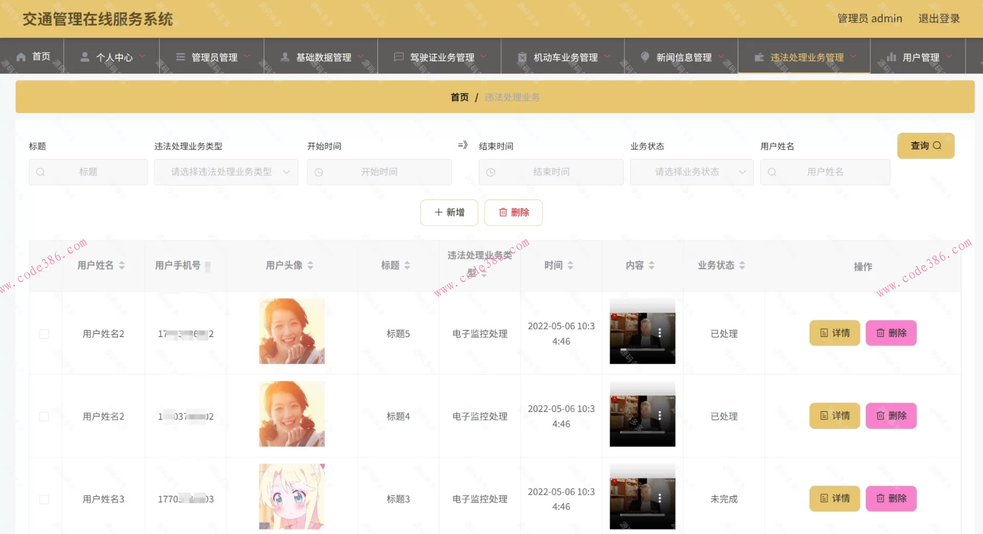
Task: Expand the 个人中心 menu
Action: click(114, 57)
